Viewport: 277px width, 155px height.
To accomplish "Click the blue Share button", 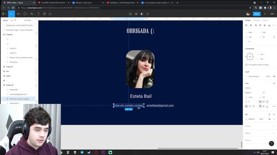I will [257, 14].
